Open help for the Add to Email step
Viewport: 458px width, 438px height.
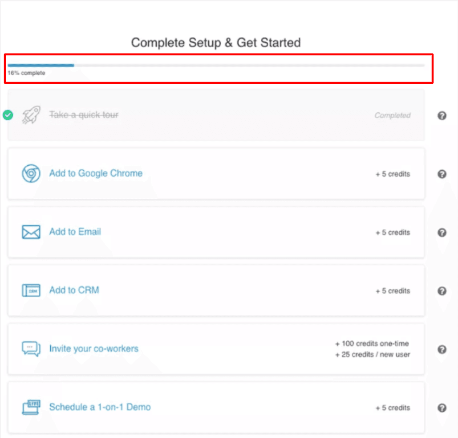pyautogui.click(x=442, y=233)
